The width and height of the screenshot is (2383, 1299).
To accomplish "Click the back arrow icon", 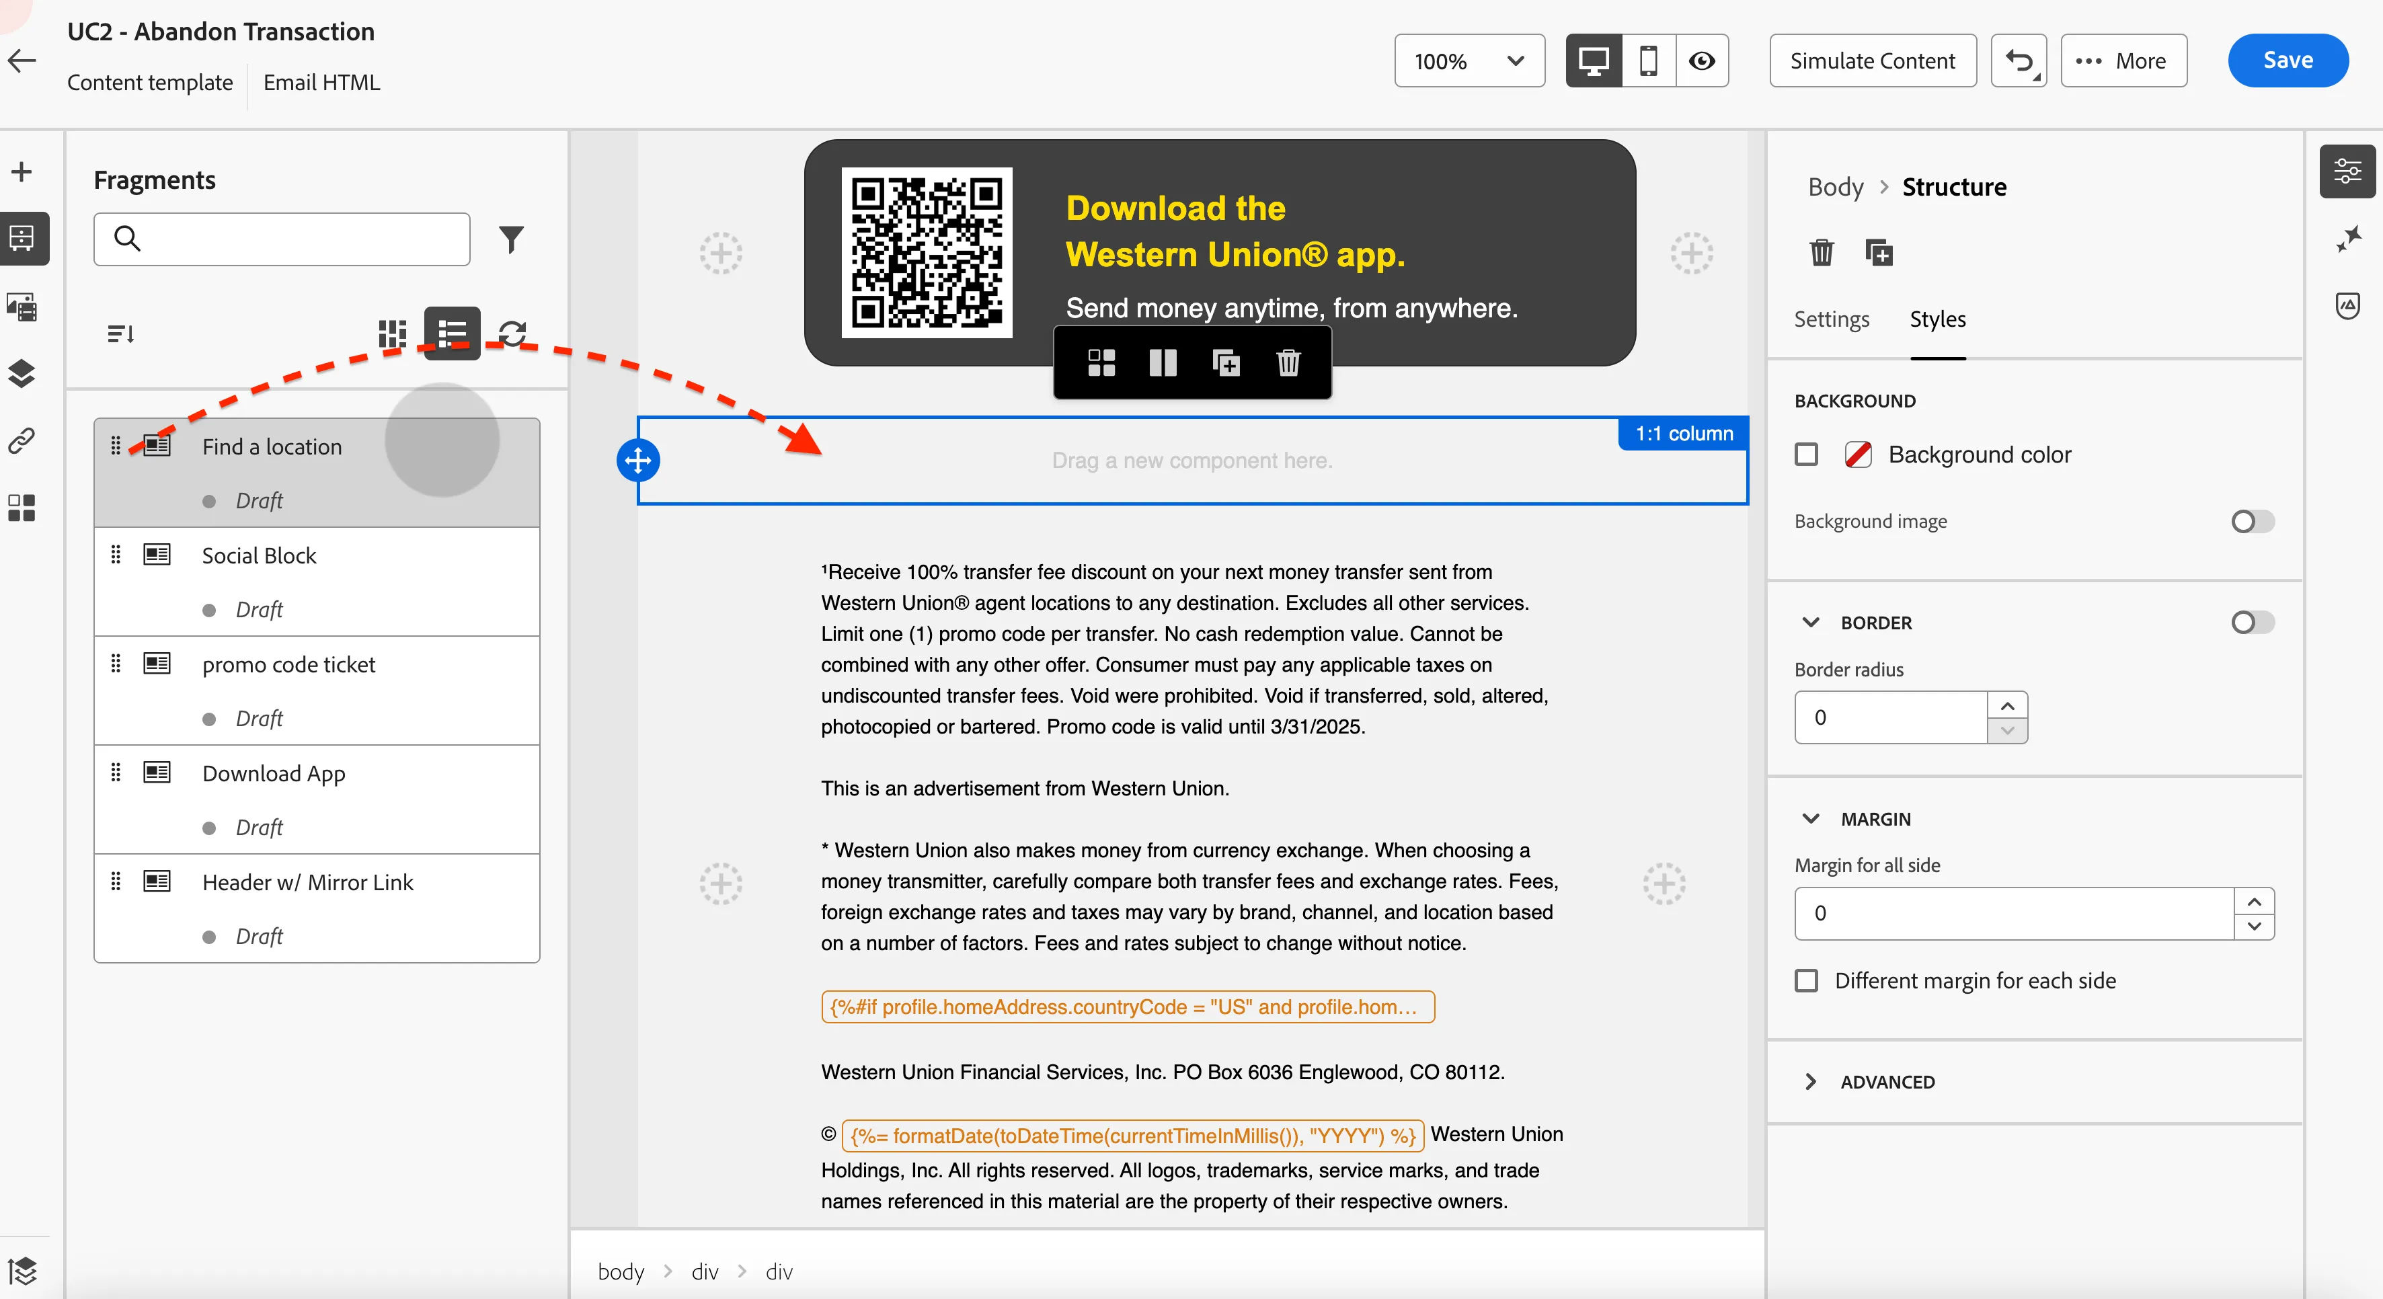I will point(22,60).
